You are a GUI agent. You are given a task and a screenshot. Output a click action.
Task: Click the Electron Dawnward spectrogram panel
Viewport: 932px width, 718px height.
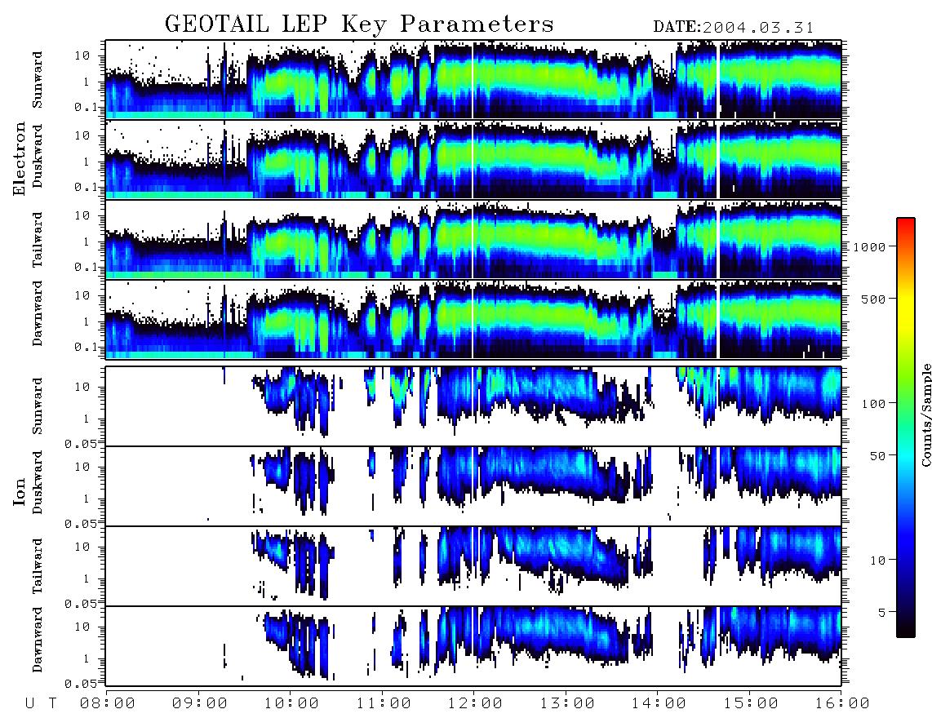tap(473, 320)
